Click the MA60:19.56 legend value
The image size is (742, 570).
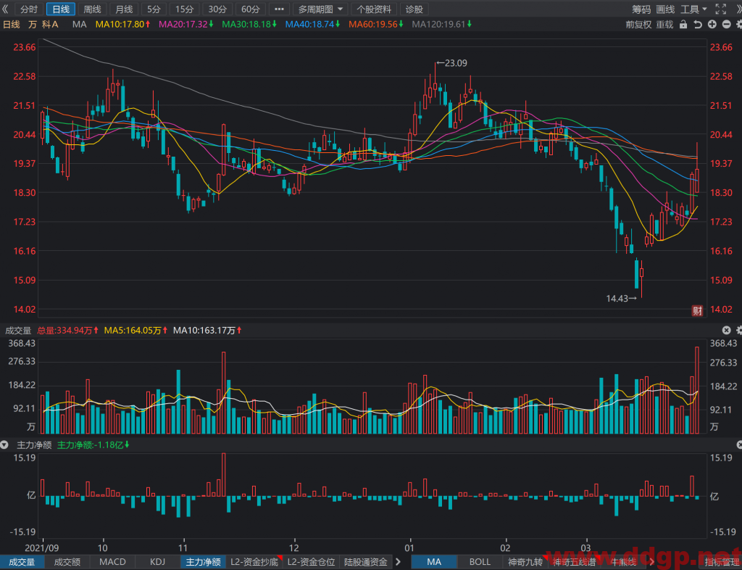[x=376, y=25]
